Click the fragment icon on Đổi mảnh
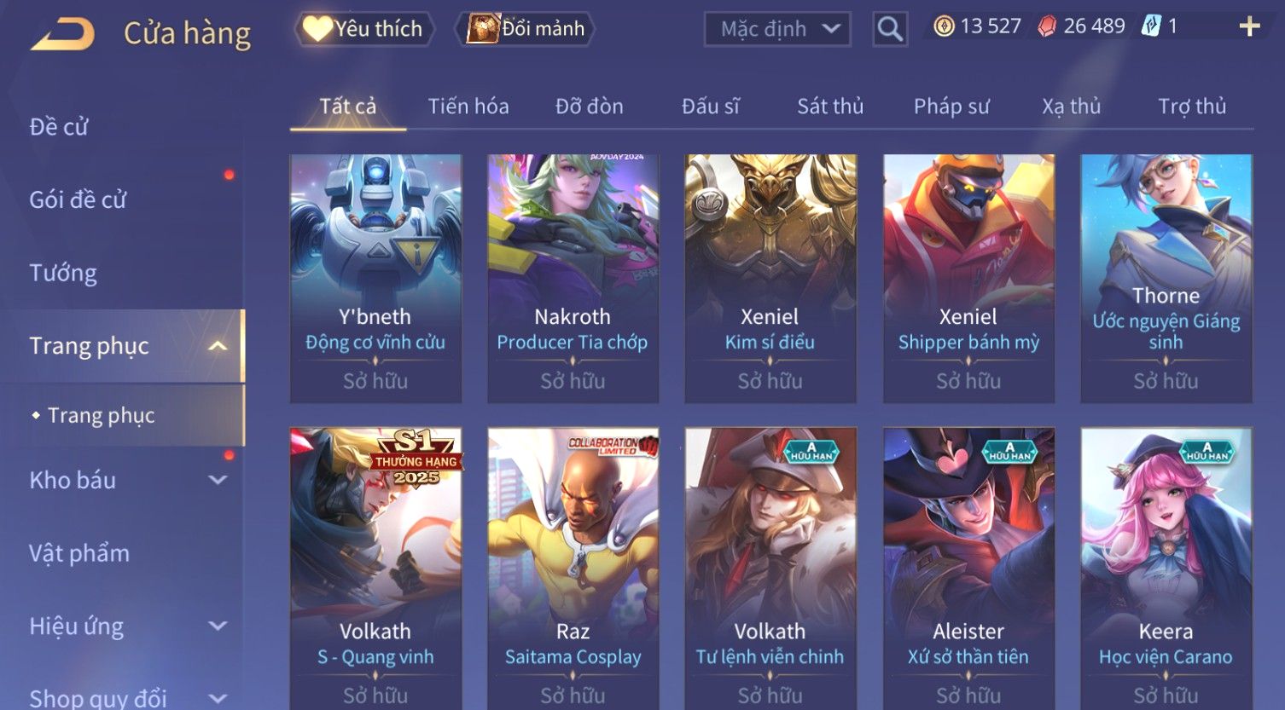The height and width of the screenshot is (710, 1285). pyautogui.click(x=483, y=28)
